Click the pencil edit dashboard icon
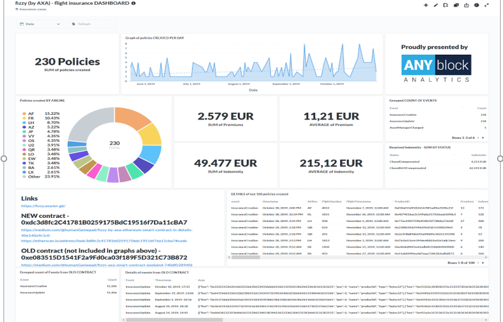The height and width of the screenshot is (322, 503). [x=436, y=5]
